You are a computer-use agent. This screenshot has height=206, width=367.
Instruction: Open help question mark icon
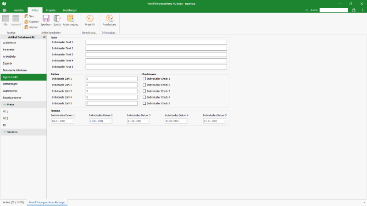pos(362,10)
